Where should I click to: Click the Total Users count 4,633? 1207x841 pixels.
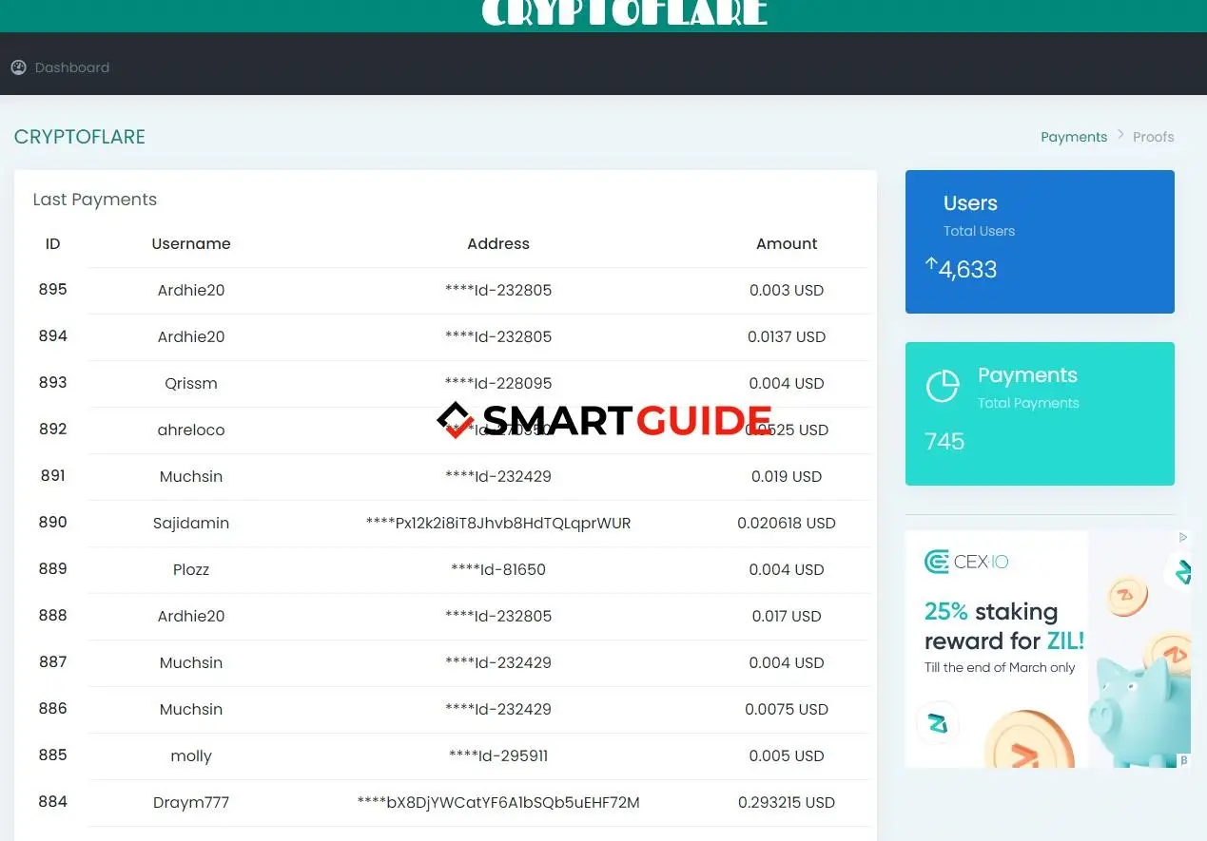[967, 269]
